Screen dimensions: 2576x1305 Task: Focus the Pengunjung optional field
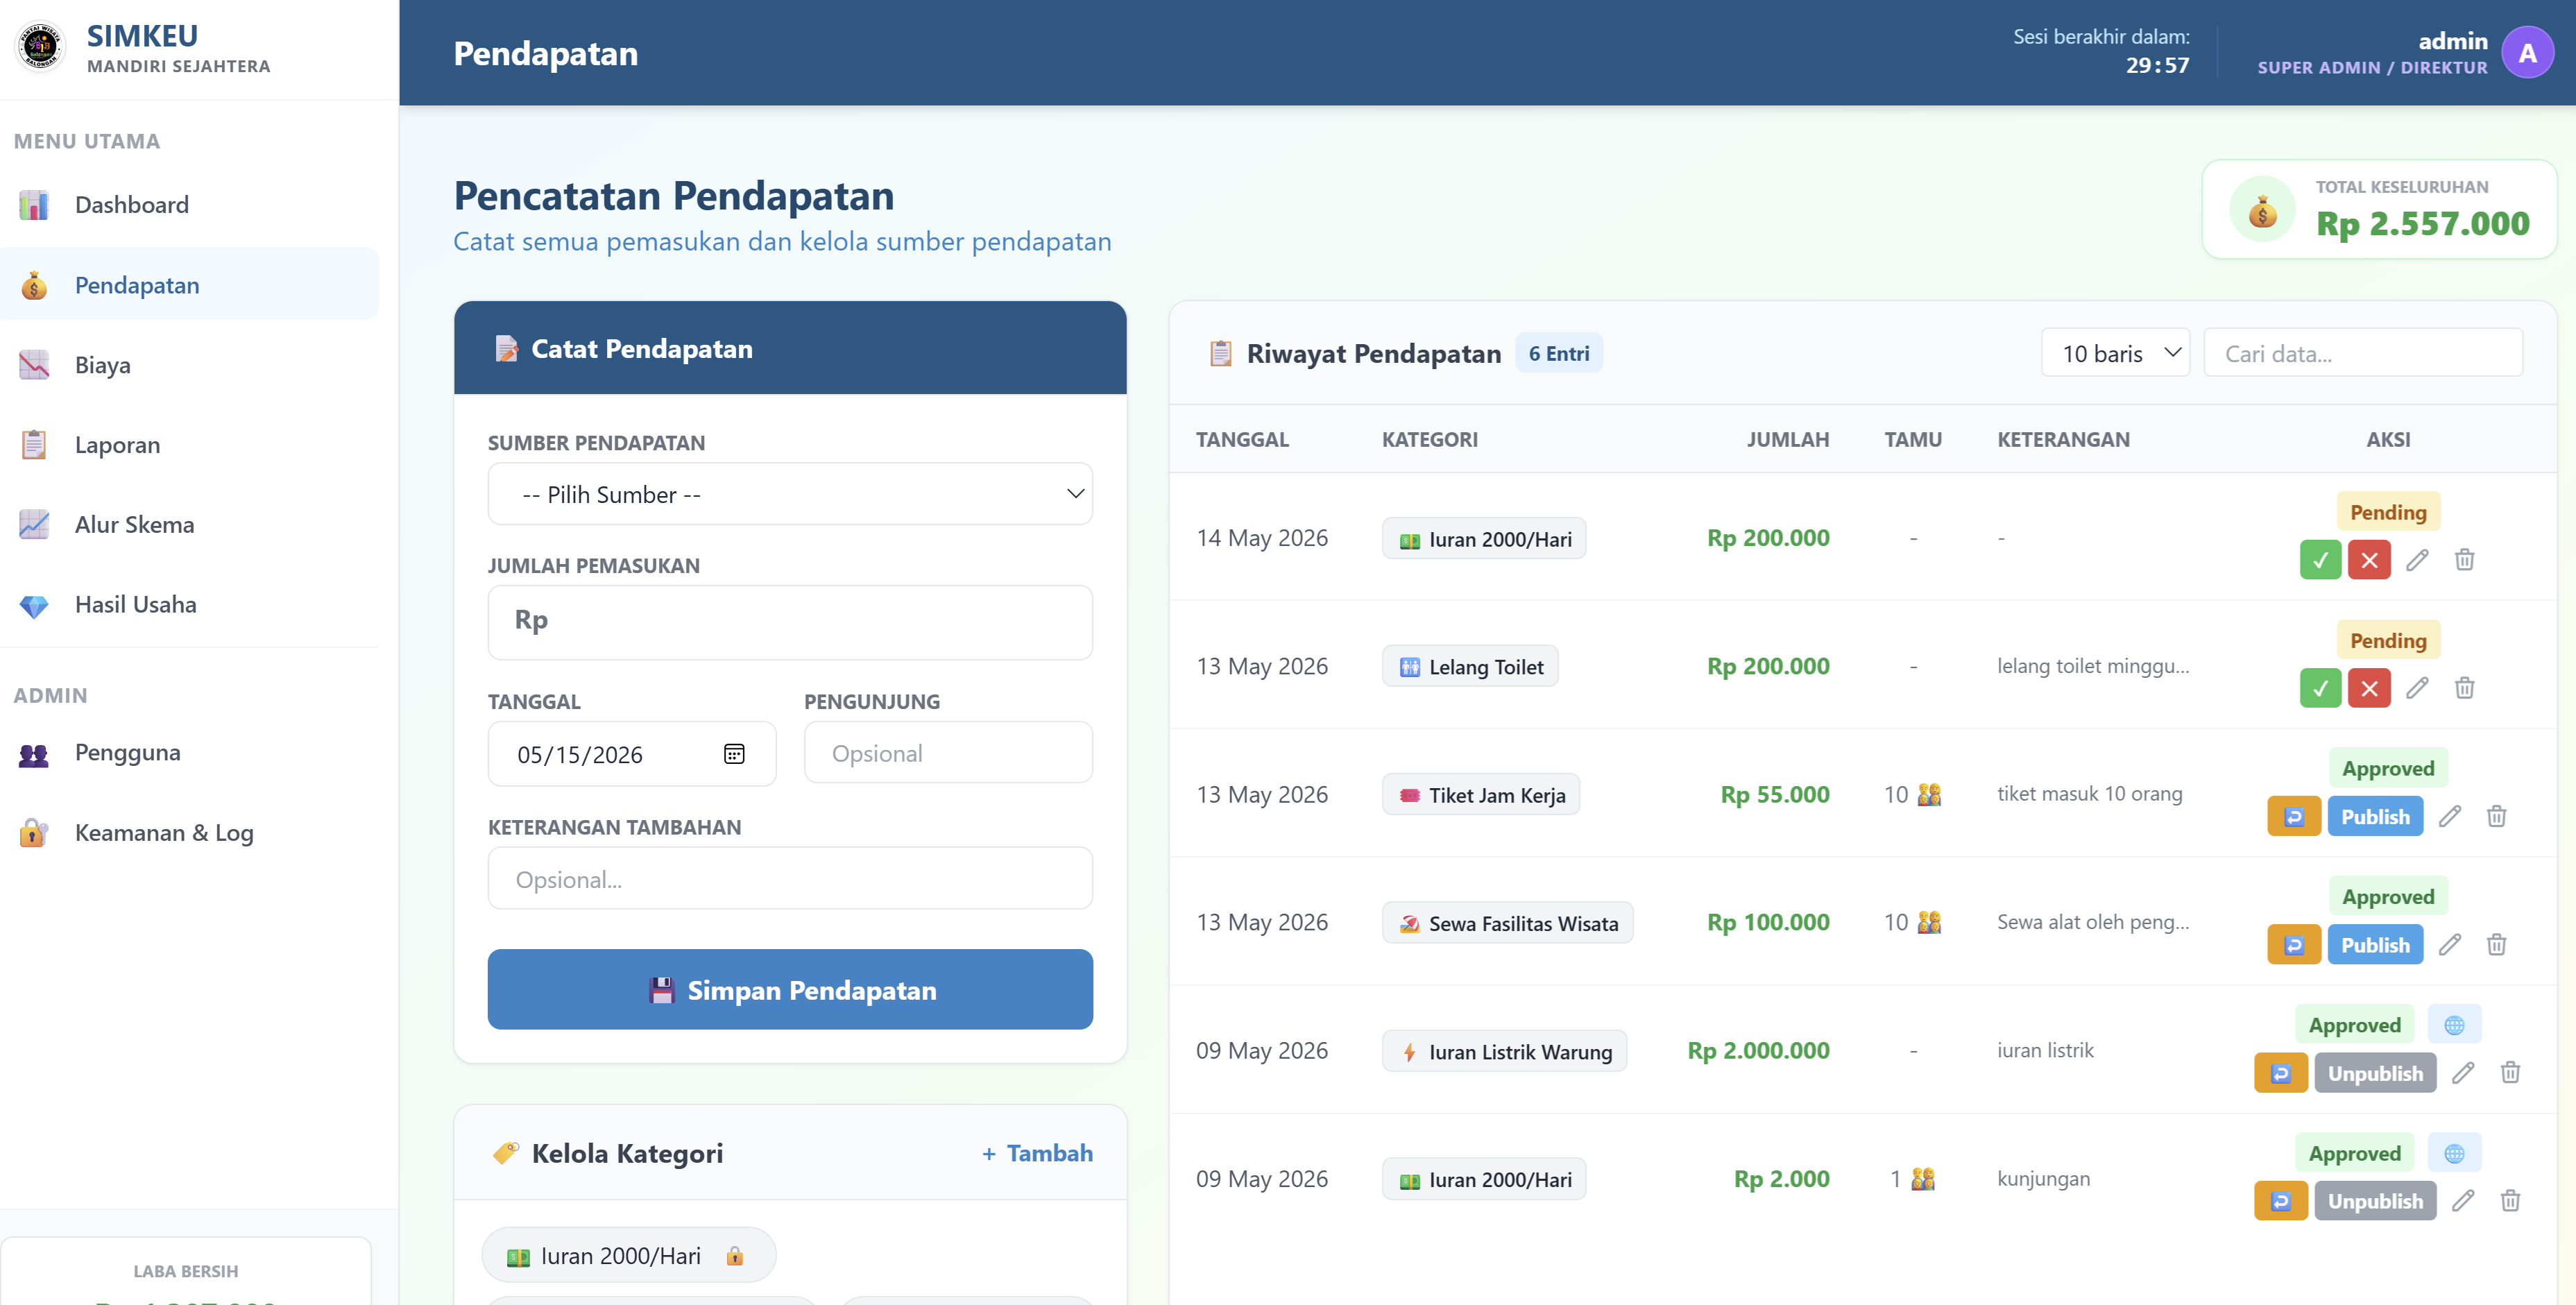point(948,753)
